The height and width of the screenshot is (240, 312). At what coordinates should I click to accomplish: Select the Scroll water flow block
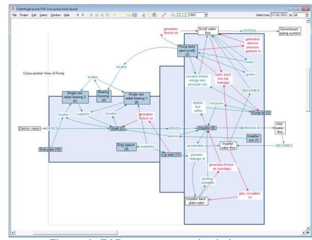208,31
